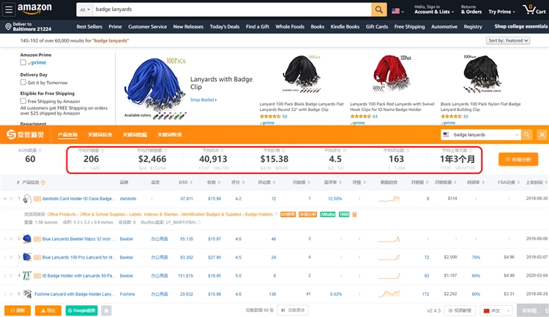Image resolution: width=549 pixels, height=317 pixels.
Task: Check Free Shipping by Amazon box
Action: (x=23, y=101)
